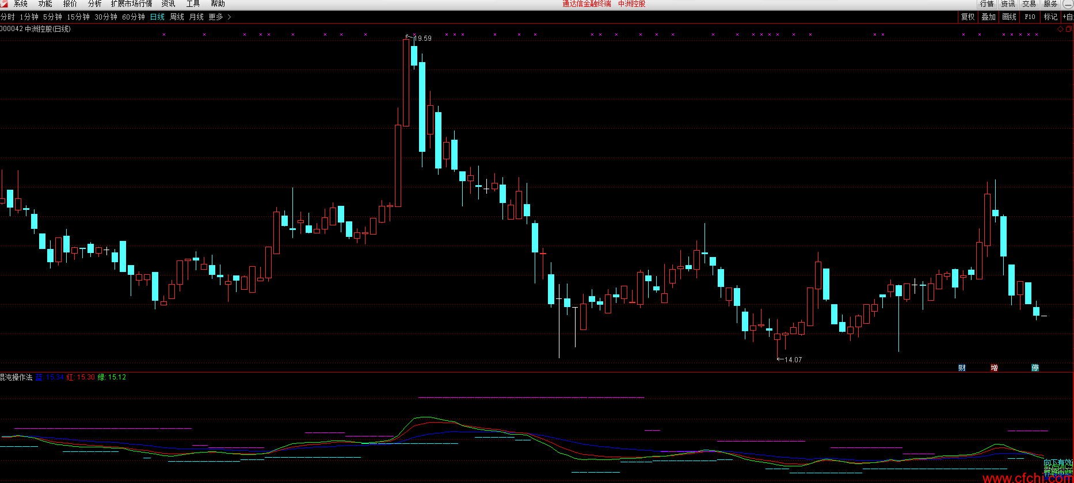Open the 扩展市场行情 menu

click(132, 3)
